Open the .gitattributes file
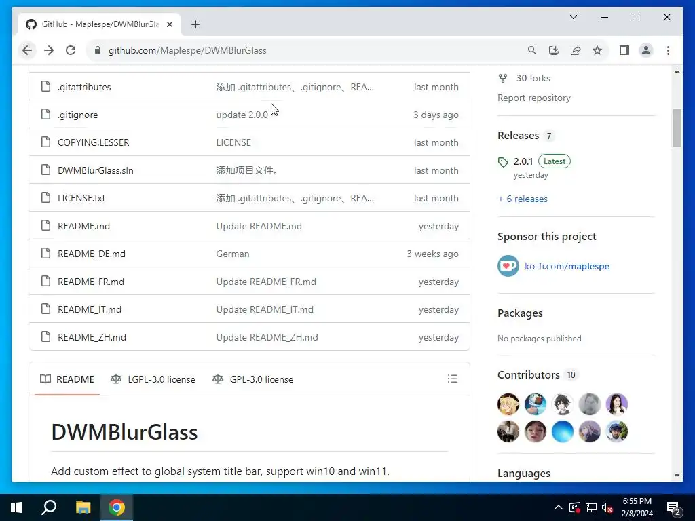The width and height of the screenshot is (695, 521). [84, 87]
